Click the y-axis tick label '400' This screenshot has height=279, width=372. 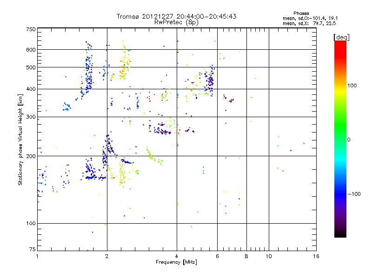(x=31, y=89)
